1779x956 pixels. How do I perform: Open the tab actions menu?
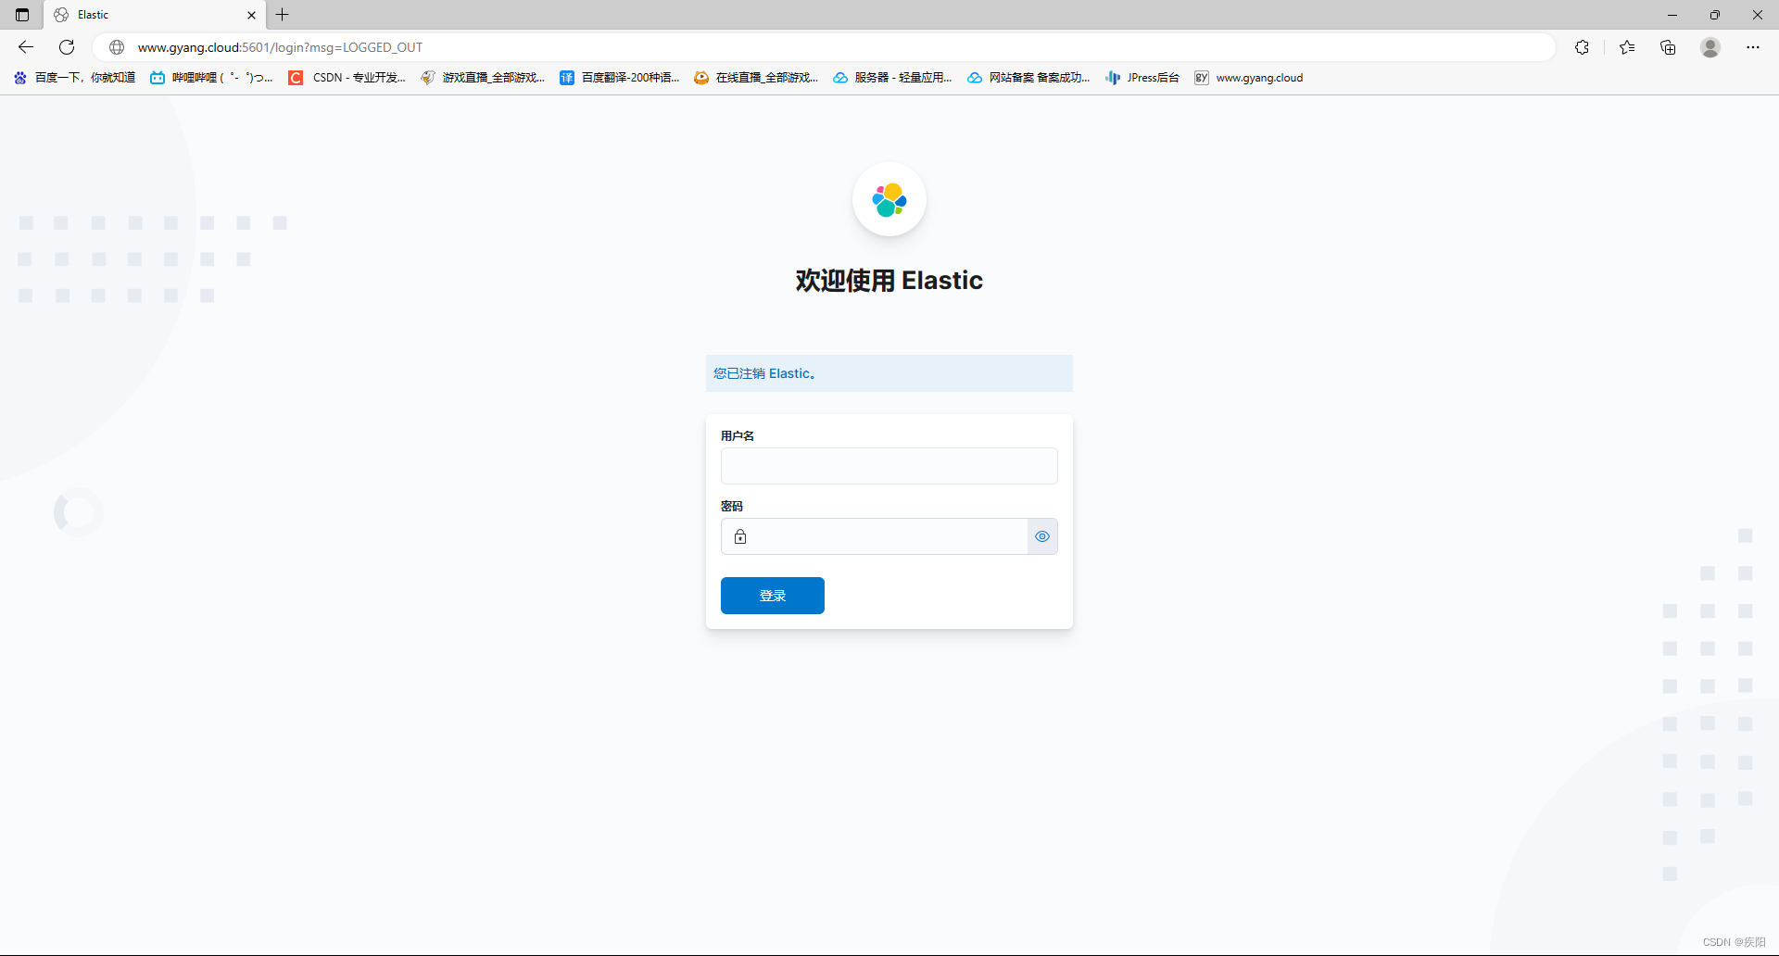pyautogui.click(x=21, y=15)
